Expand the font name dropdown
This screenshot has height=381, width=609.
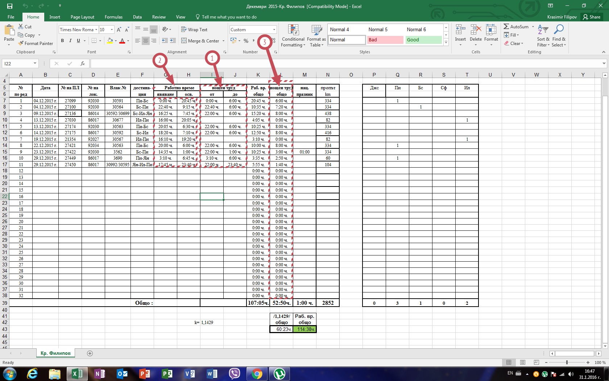(x=96, y=30)
